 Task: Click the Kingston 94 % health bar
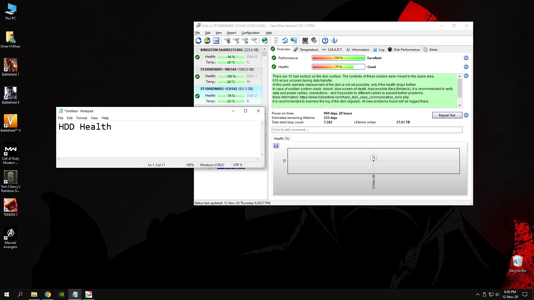(x=231, y=57)
